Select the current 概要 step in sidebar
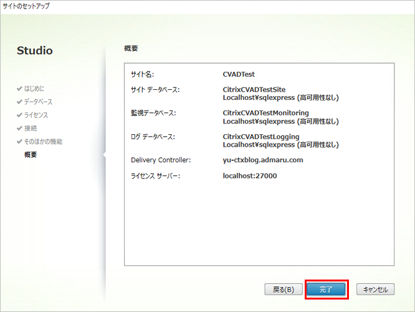The image size is (415, 312). pyautogui.click(x=30, y=154)
